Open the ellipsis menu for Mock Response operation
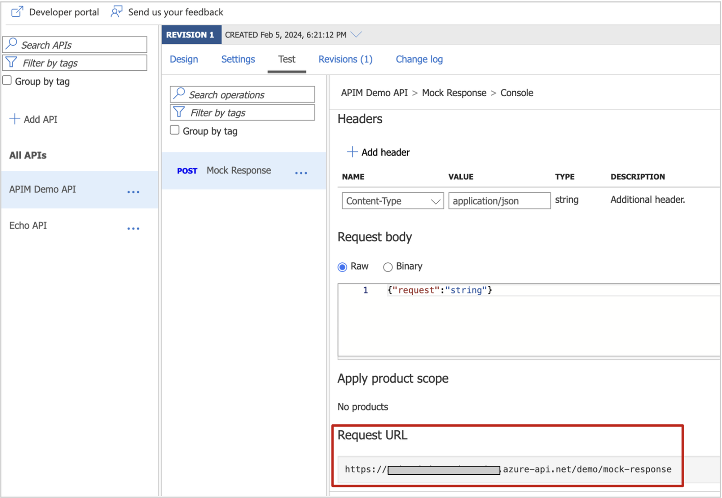This screenshot has width=722, height=498. point(301,173)
